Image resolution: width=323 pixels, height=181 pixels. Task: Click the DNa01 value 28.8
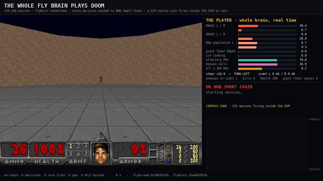(x=303, y=39)
